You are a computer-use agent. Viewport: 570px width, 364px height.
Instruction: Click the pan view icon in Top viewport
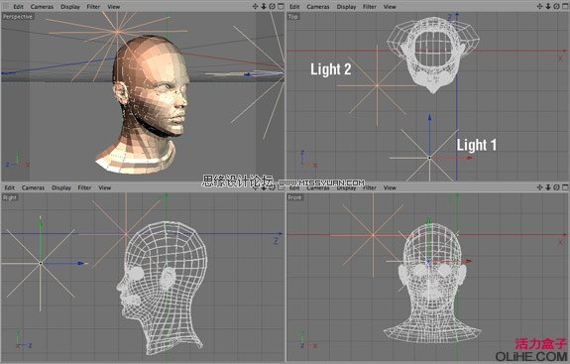[x=539, y=6]
